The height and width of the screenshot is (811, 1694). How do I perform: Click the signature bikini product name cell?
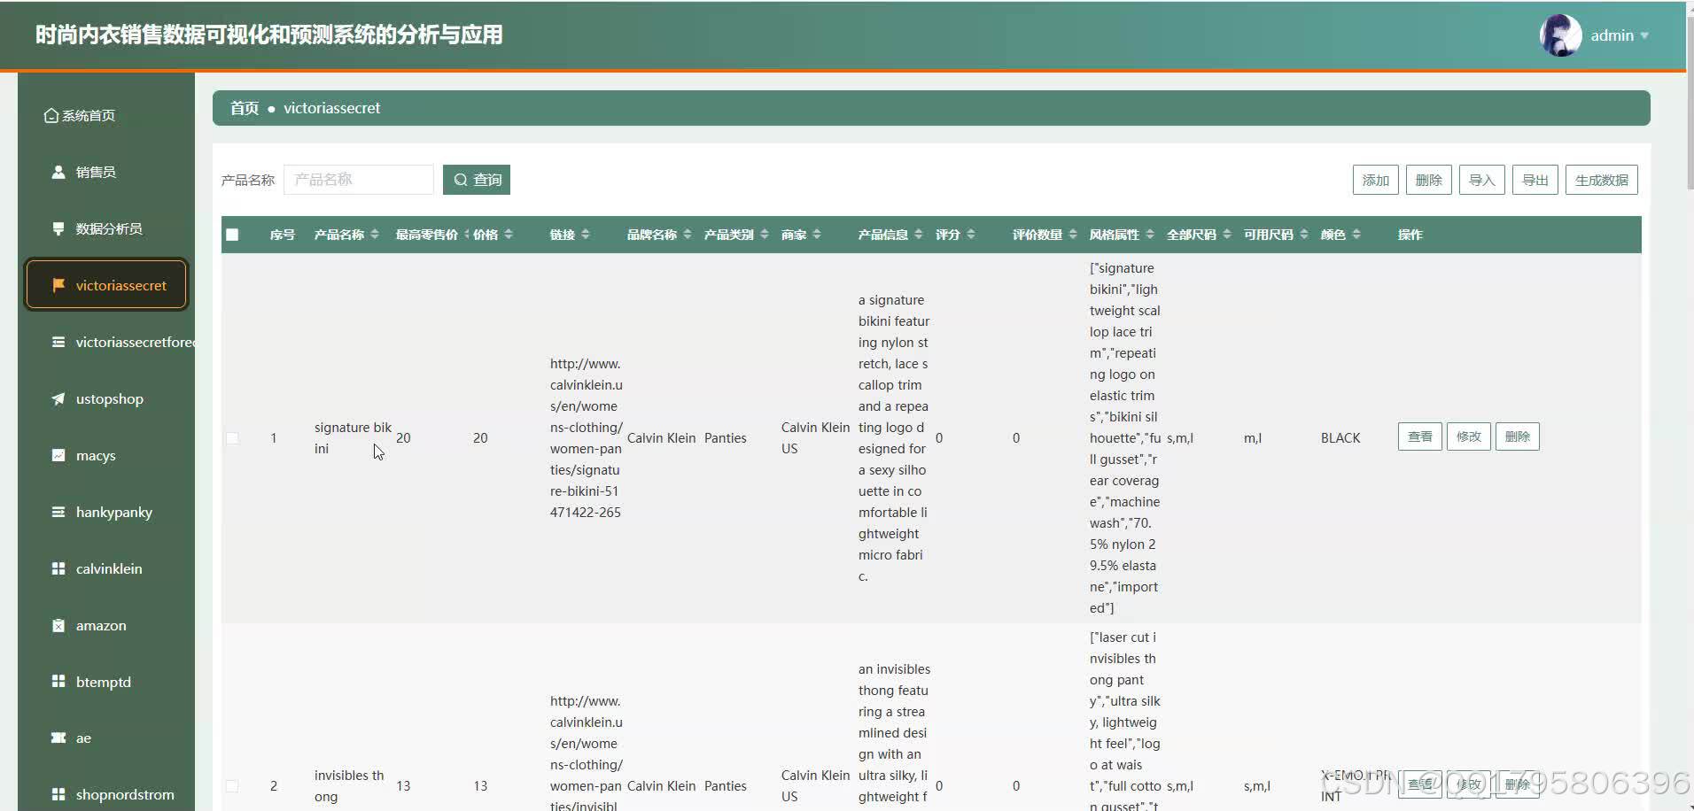(x=353, y=438)
